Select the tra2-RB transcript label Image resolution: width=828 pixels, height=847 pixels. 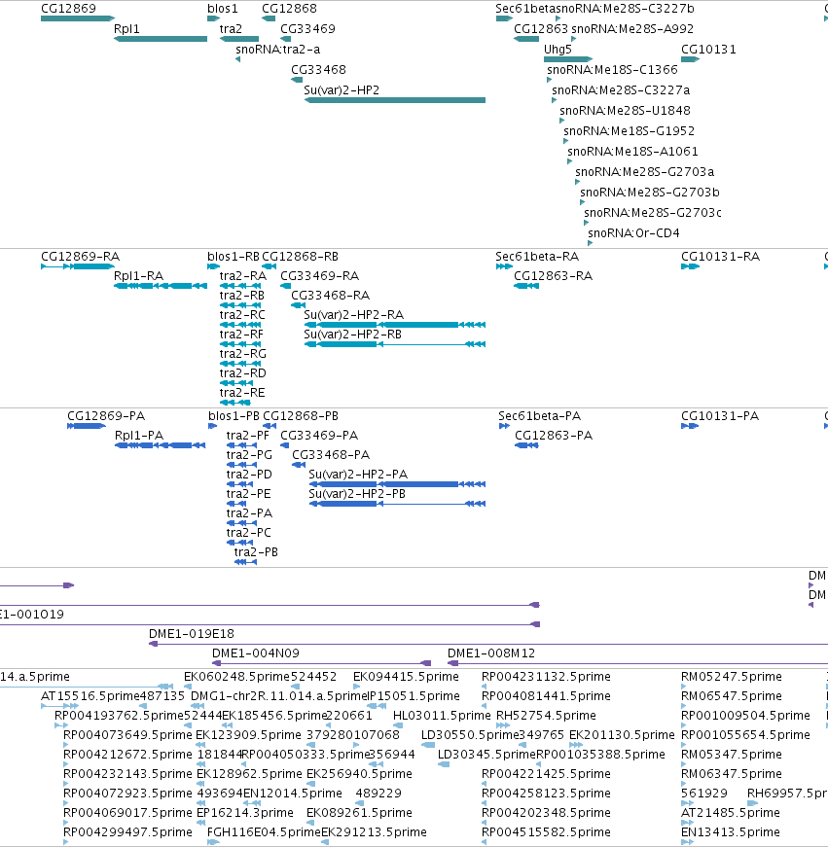click(x=242, y=296)
